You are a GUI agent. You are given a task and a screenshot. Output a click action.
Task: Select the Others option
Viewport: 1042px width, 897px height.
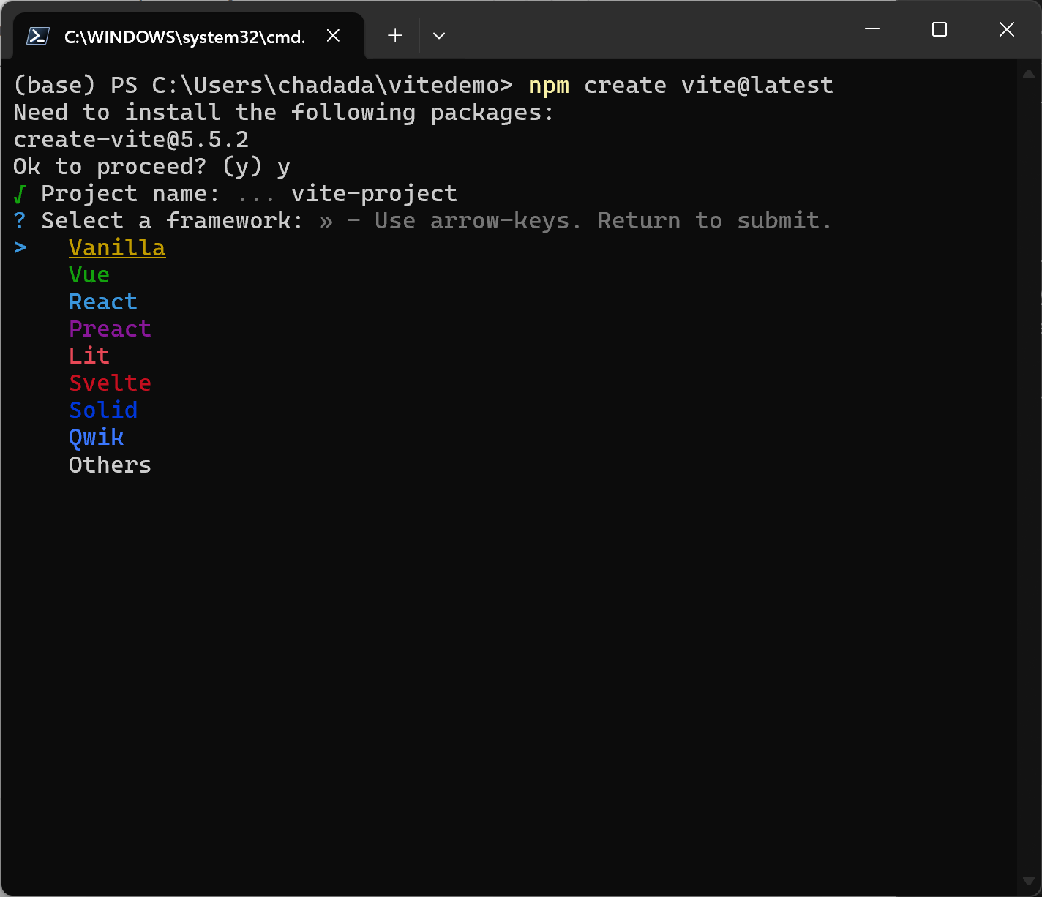coord(110,465)
